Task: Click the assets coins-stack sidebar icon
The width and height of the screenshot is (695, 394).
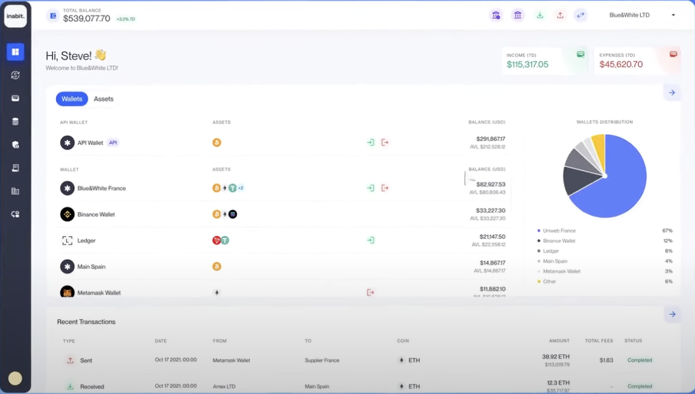Action: pyautogui.click(x=15, y=120)
